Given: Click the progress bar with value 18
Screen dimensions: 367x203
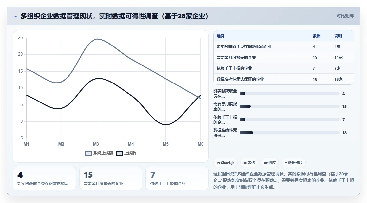Looking at the screenshot, I should (290, 133).
